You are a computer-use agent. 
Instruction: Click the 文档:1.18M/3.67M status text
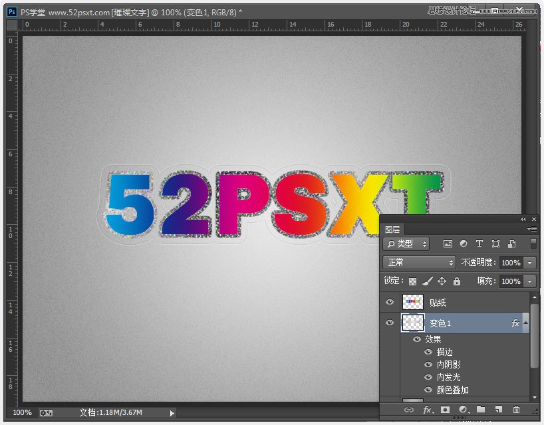(110, 413)
